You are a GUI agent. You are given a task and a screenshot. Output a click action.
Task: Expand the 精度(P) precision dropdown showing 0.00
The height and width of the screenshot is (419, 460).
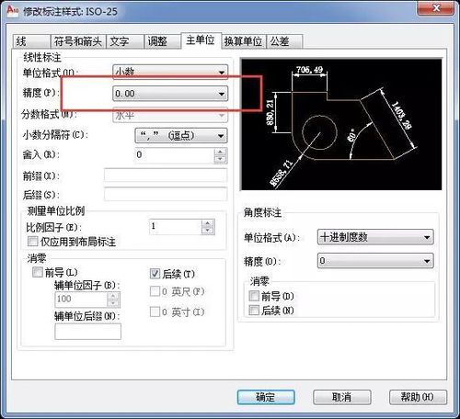(x=170, y=94)
